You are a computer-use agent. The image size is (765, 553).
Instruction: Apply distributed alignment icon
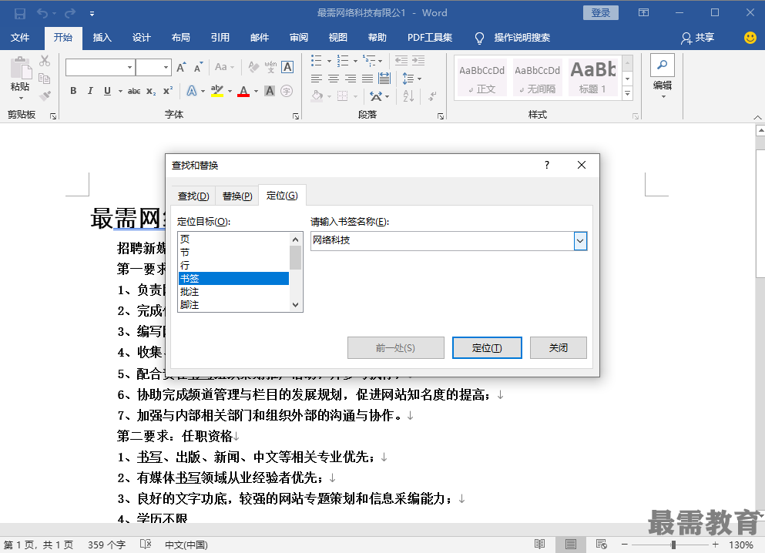coord(384,78)
